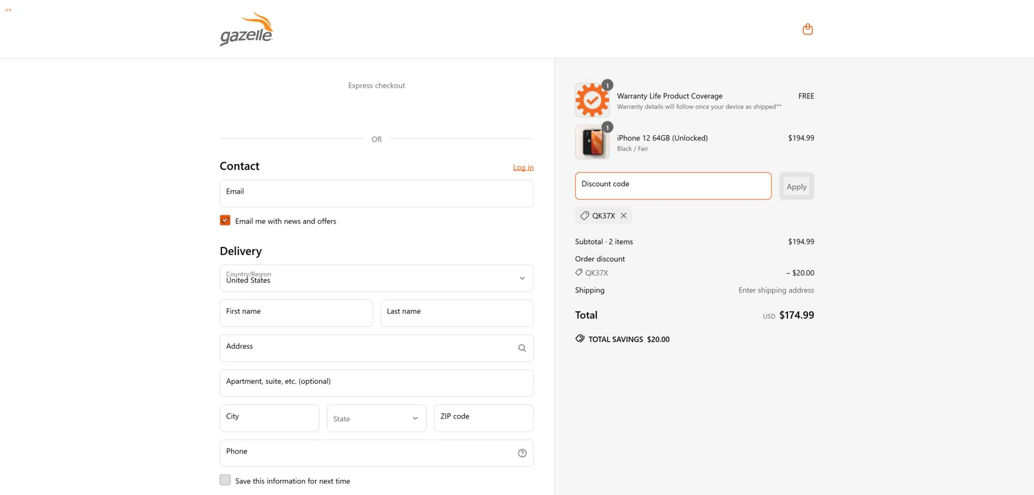Click the Log in link
This screenshot has width=1034, height=495.
pyautogui.click(x=523, y=168)
